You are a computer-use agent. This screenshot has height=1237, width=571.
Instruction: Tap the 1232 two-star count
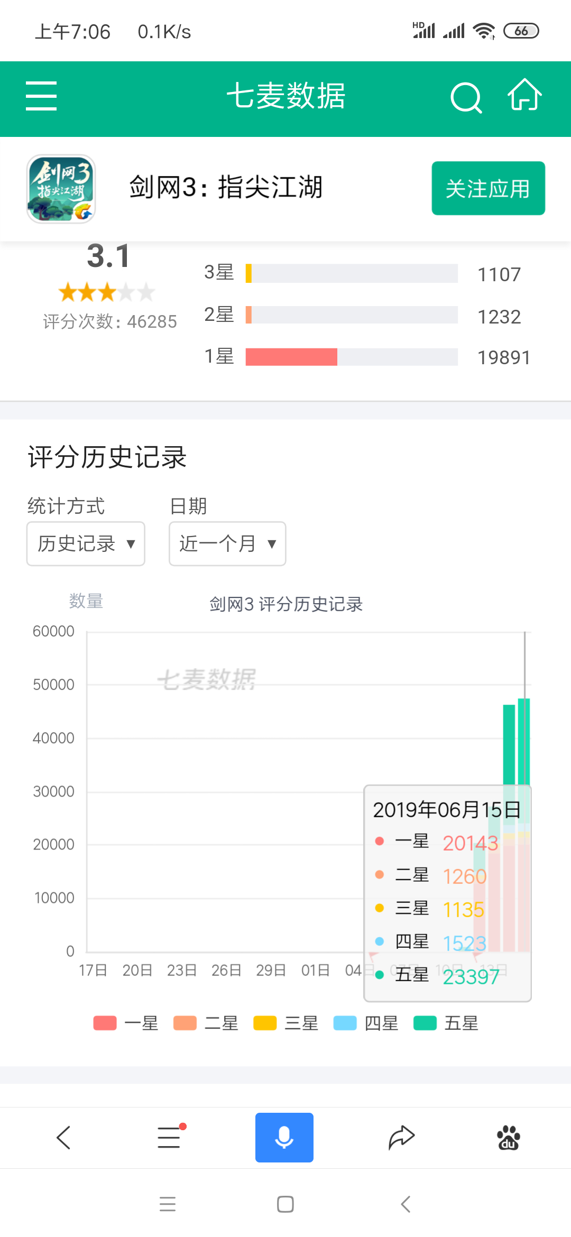tap(499, 317)
